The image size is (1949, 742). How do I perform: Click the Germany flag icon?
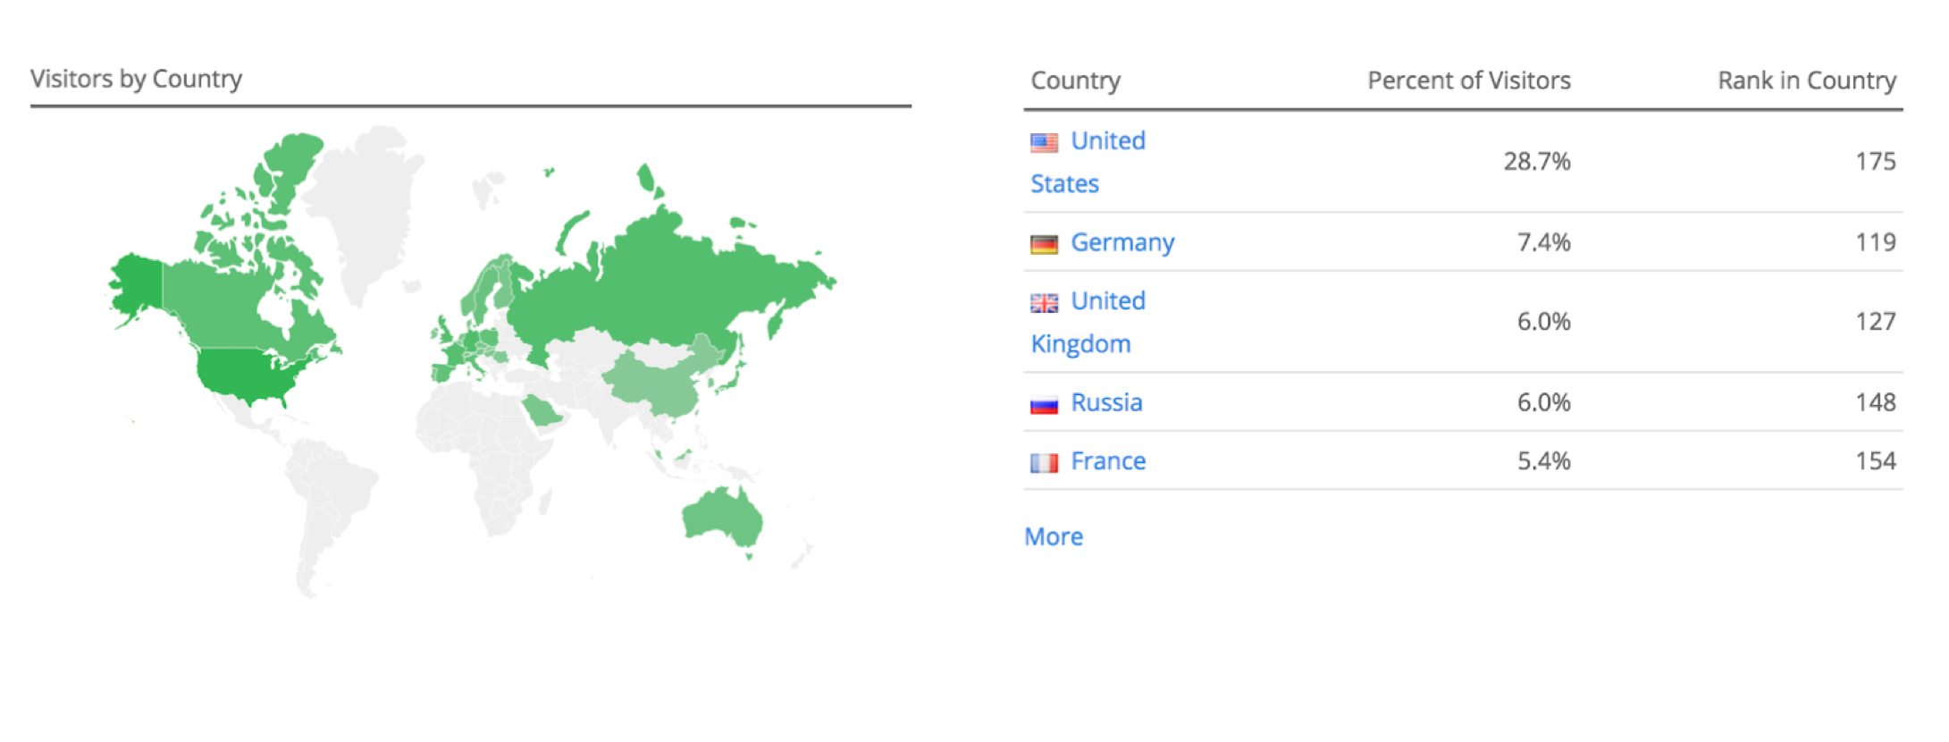pyautogui.click(x=1044, y=244)
